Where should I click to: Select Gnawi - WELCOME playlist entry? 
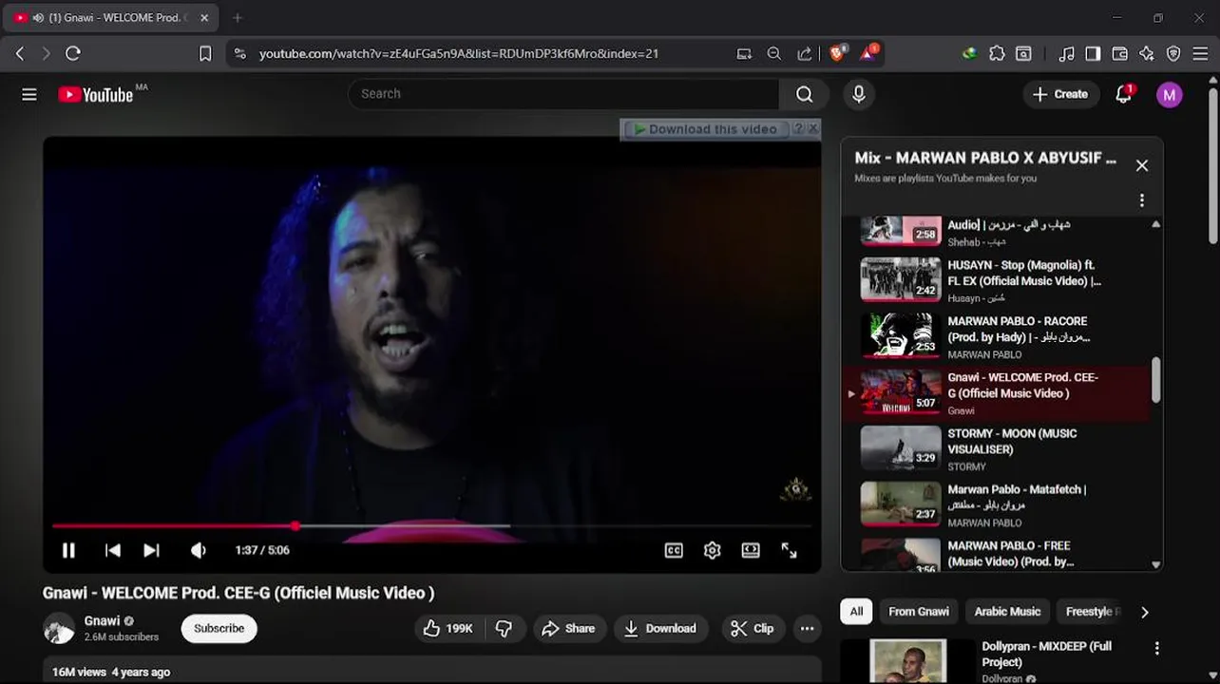(x=996, y=392)
